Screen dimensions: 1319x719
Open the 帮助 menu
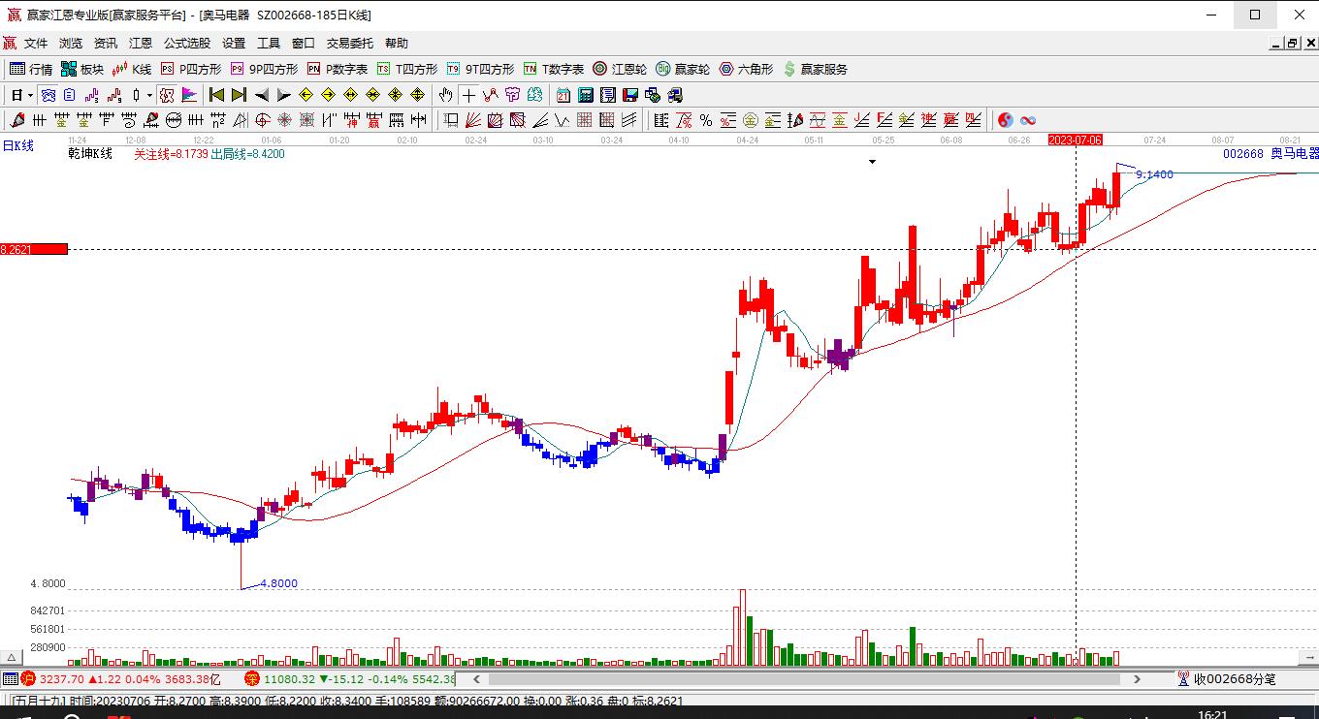coord(397,44)
